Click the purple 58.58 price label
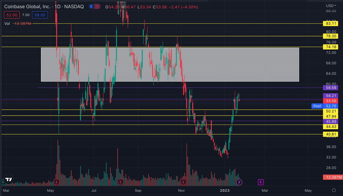The width and height of the screenshot is (343, 196). click(331, 88)
